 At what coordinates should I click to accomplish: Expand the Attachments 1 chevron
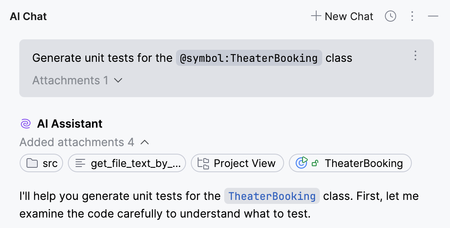click(x=118, y=80)
